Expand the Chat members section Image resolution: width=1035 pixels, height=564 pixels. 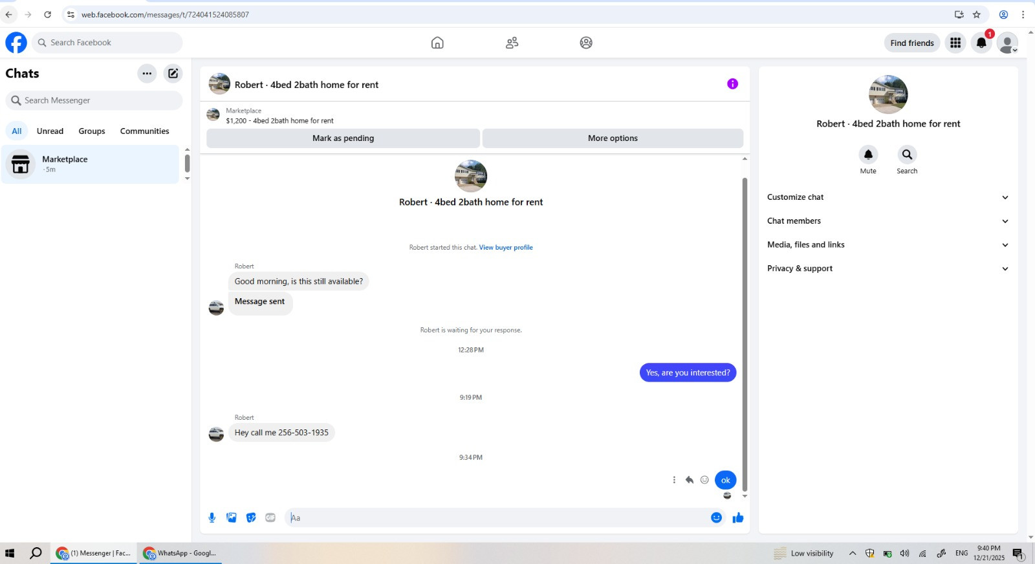(x=888, y=221)
